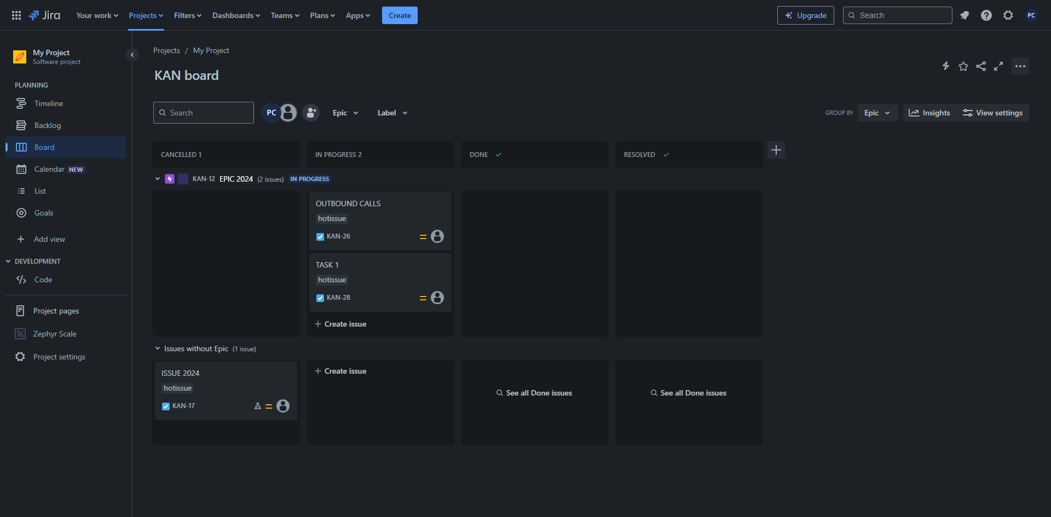Viewport: 1051px width, 517px height.
Task: Open the Jira app switcher grid
Action: (x=16, y=15)
